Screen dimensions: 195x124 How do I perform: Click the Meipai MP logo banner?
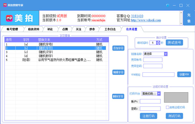[x=20, y=18]
